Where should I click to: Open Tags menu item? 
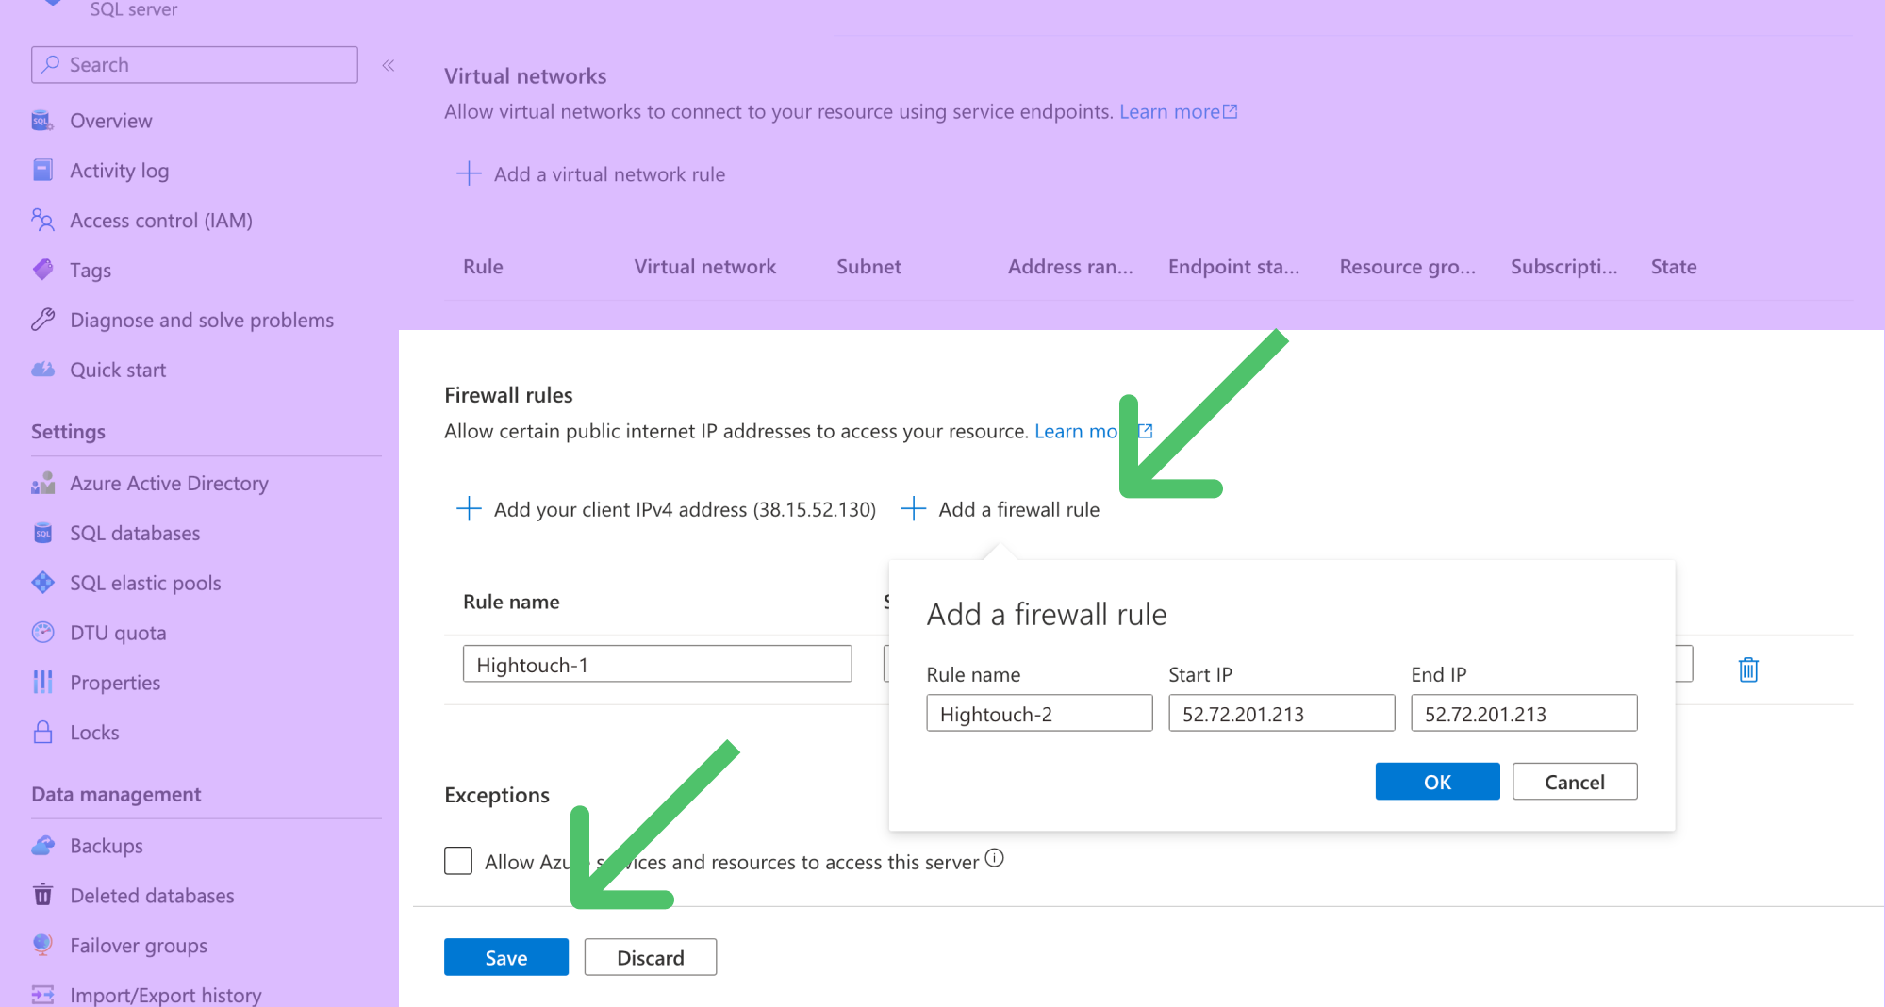91,271
